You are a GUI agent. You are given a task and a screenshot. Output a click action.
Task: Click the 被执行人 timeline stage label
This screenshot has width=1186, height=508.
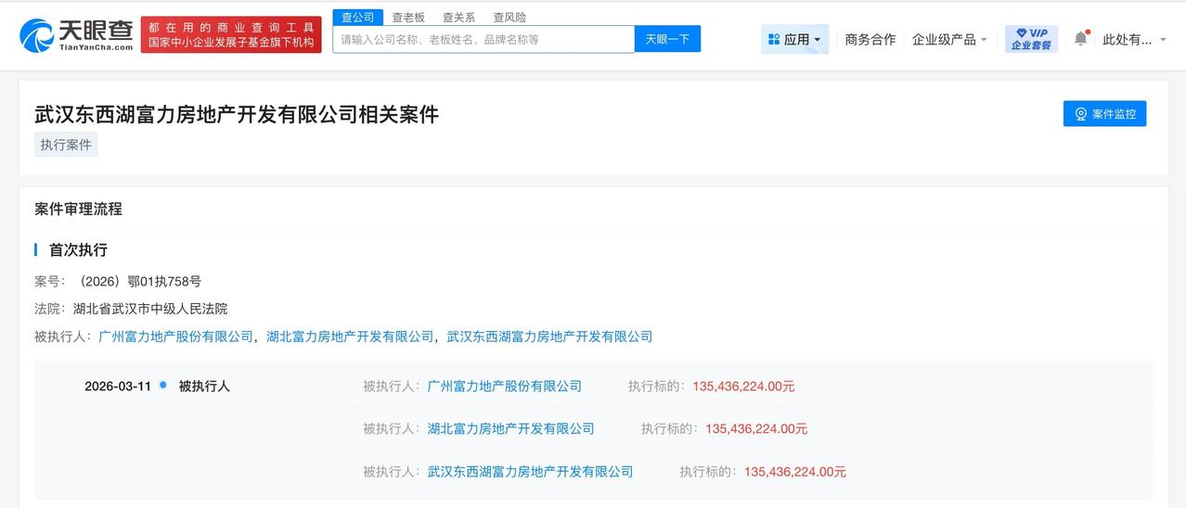[x=204, y=386]
